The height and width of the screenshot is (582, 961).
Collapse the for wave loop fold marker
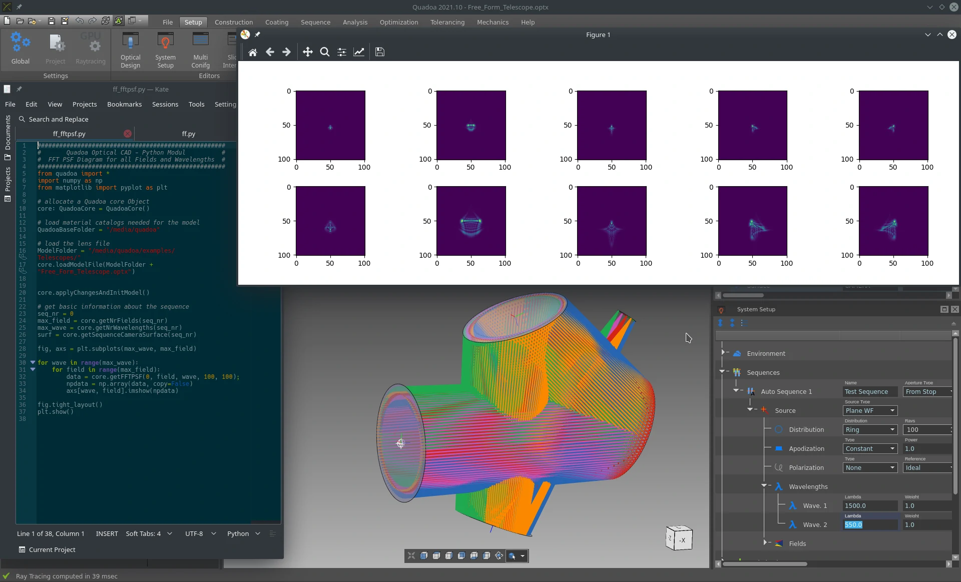tap(33, 362)
